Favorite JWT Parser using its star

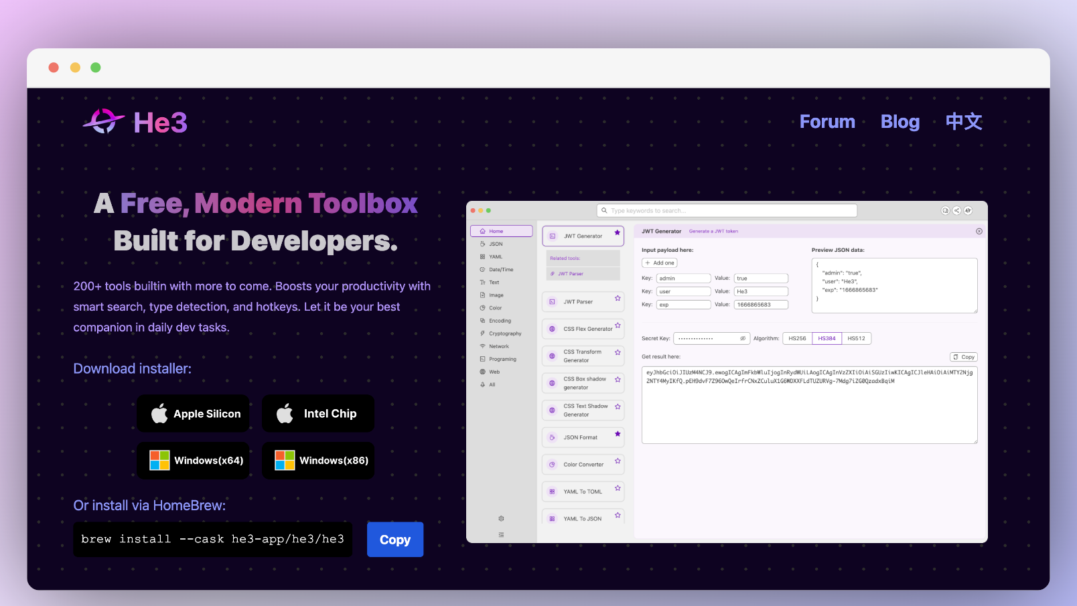pos(618,298)
